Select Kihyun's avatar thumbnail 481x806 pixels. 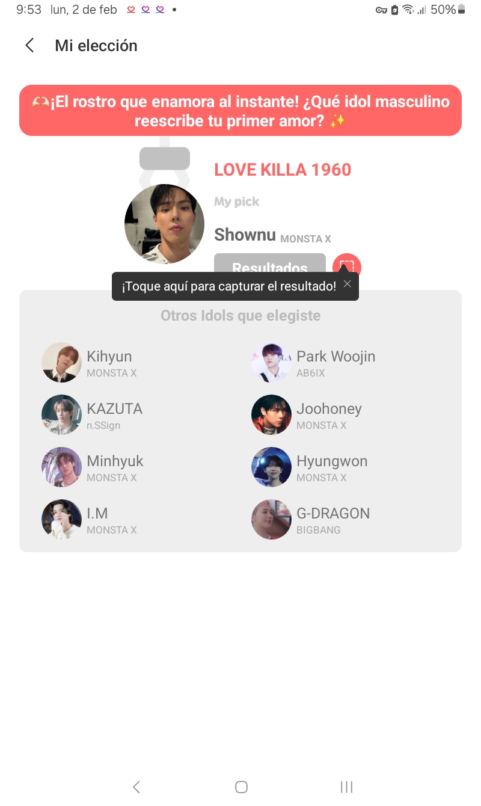[61, 362]
